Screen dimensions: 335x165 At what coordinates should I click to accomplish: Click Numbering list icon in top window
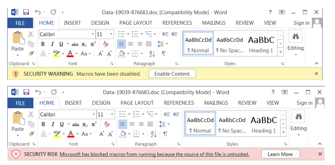pos(135,34)
